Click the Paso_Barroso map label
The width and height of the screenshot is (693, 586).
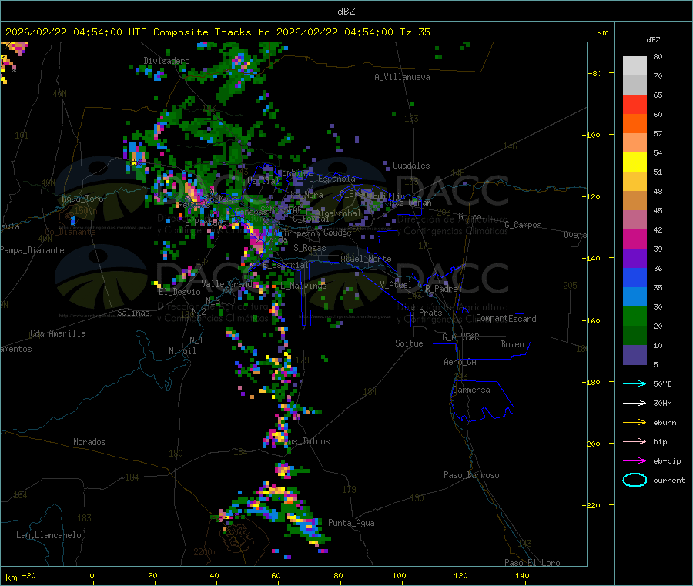[x=471, y=475]
